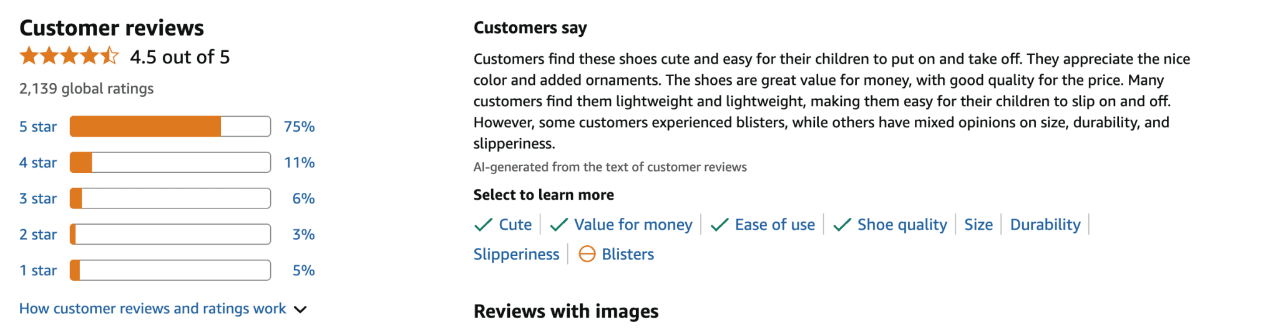Click the 1 star rating bar
Viewport: 1278px width, 332px height.
click(x=170, y=270)
